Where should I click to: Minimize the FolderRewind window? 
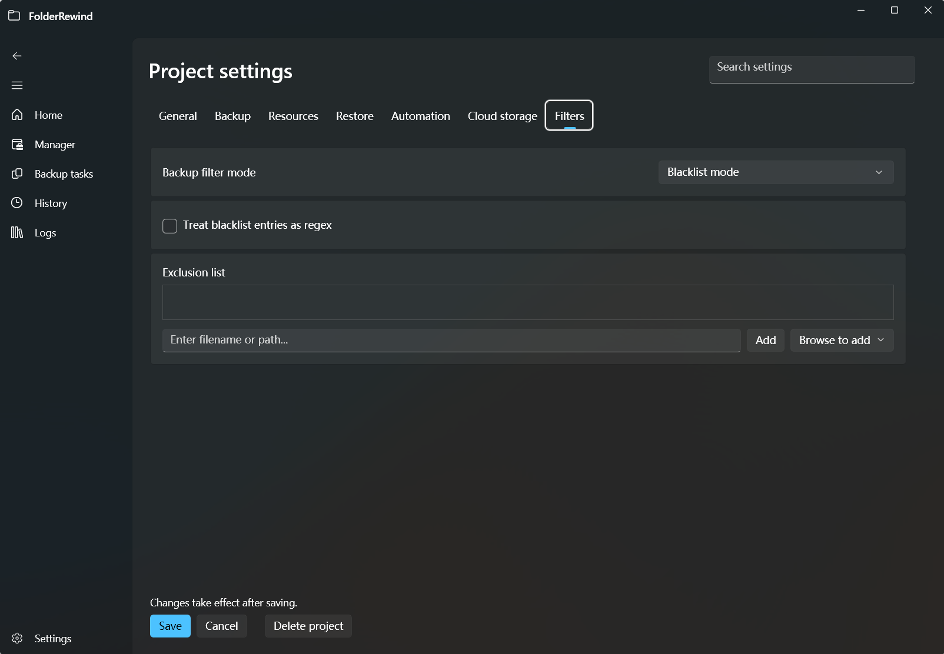(861, 10)
